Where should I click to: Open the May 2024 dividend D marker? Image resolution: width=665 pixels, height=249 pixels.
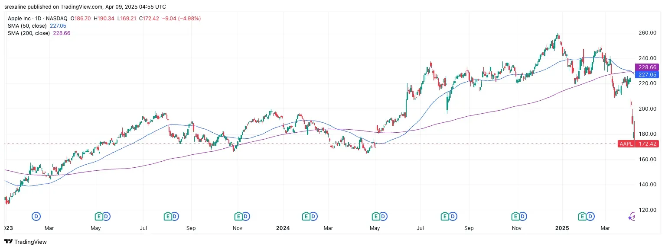[x=384, y=216]
